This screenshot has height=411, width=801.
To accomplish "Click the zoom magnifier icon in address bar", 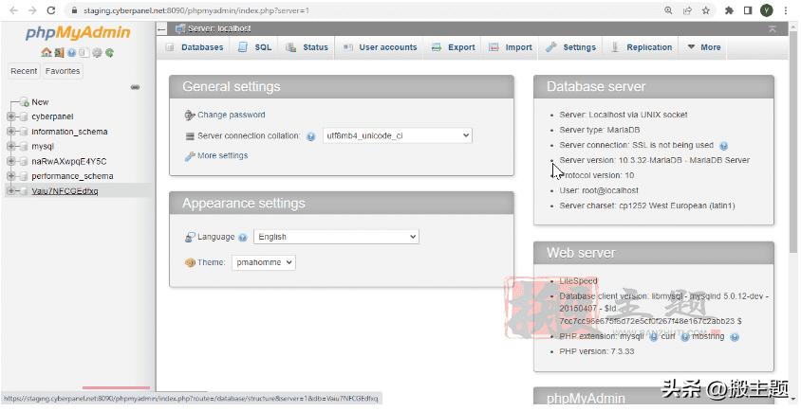I will pyautogui.click(x=668, y=10).
